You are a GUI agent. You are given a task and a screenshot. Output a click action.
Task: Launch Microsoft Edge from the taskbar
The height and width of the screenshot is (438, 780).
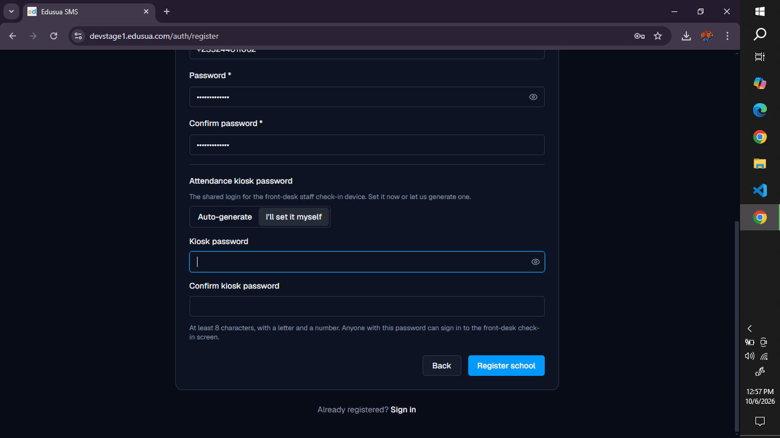(x=760, y=110)
